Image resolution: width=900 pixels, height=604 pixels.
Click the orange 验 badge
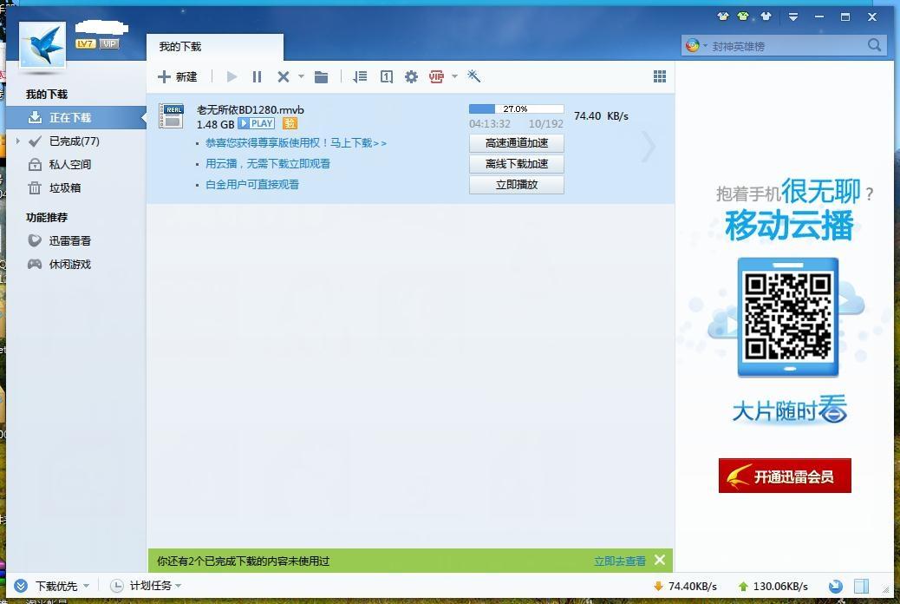click(x=290, y=123)
